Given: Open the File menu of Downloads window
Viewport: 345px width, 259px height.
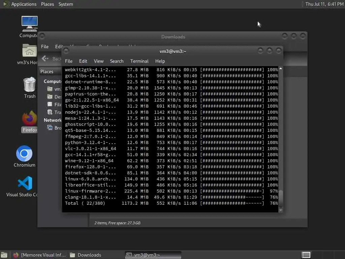Looking at the screenshot, I should pyautogui.click(x=45, y=47).
